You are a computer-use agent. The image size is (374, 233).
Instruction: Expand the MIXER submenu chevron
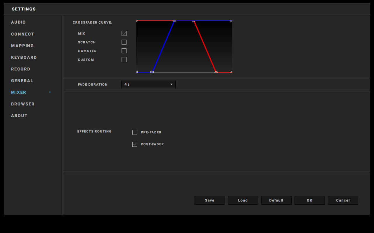[x=50, y=92]
